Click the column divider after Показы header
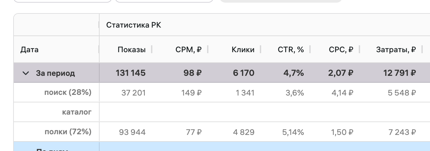This screenshot has height=151, width=430. click(x=152, y=49)
